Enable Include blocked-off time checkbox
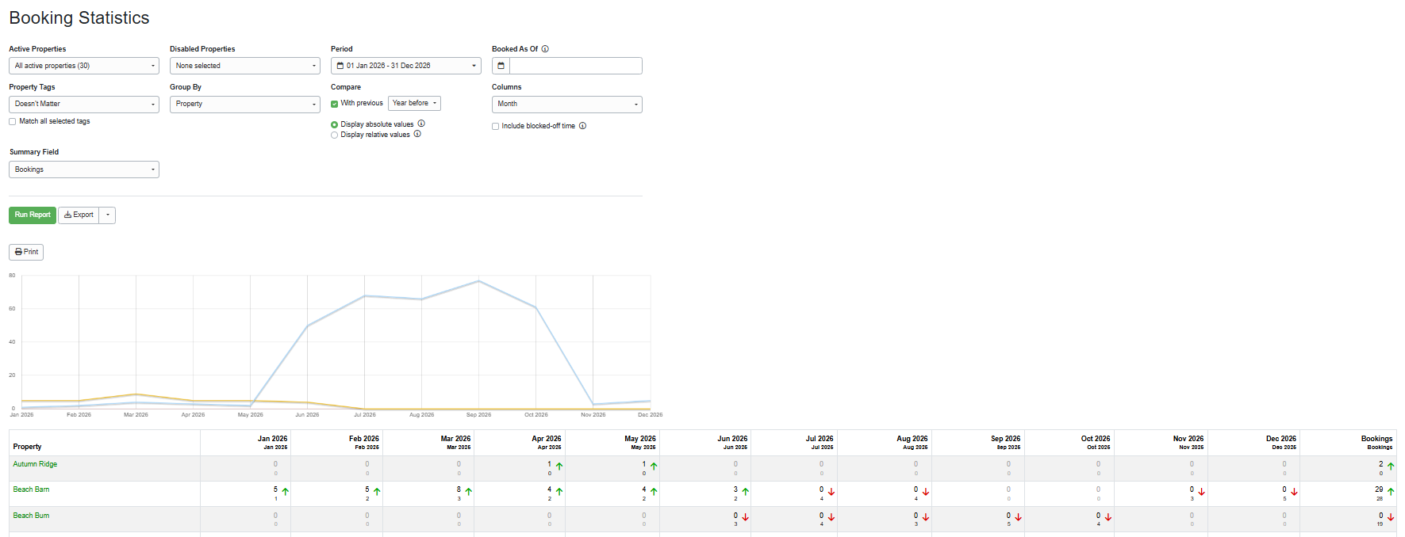 [496, 127]
